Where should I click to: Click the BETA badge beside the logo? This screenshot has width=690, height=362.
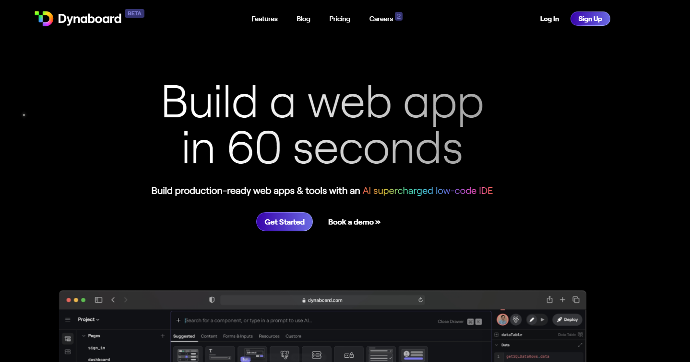(x=134, y=13)
